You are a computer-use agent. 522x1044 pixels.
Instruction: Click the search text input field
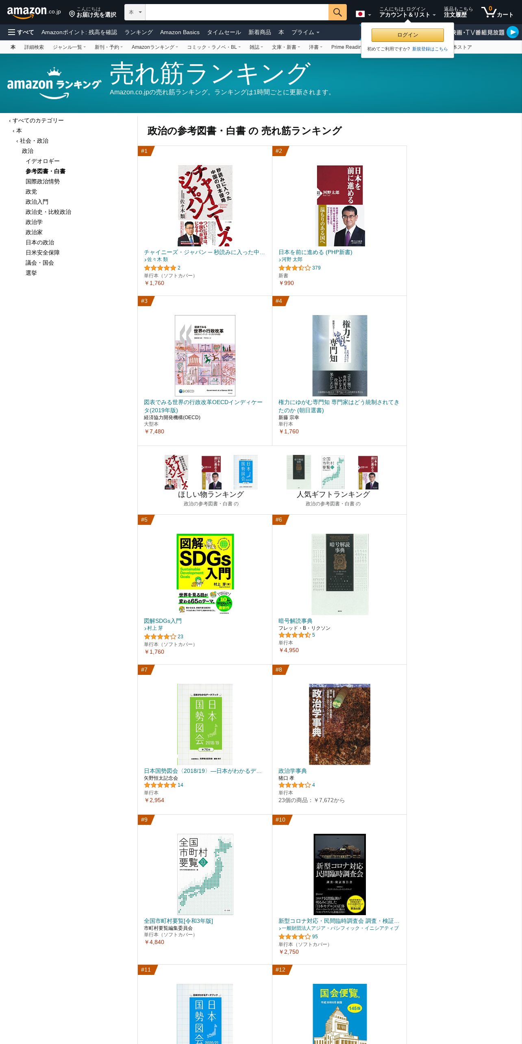coord(237,12)
